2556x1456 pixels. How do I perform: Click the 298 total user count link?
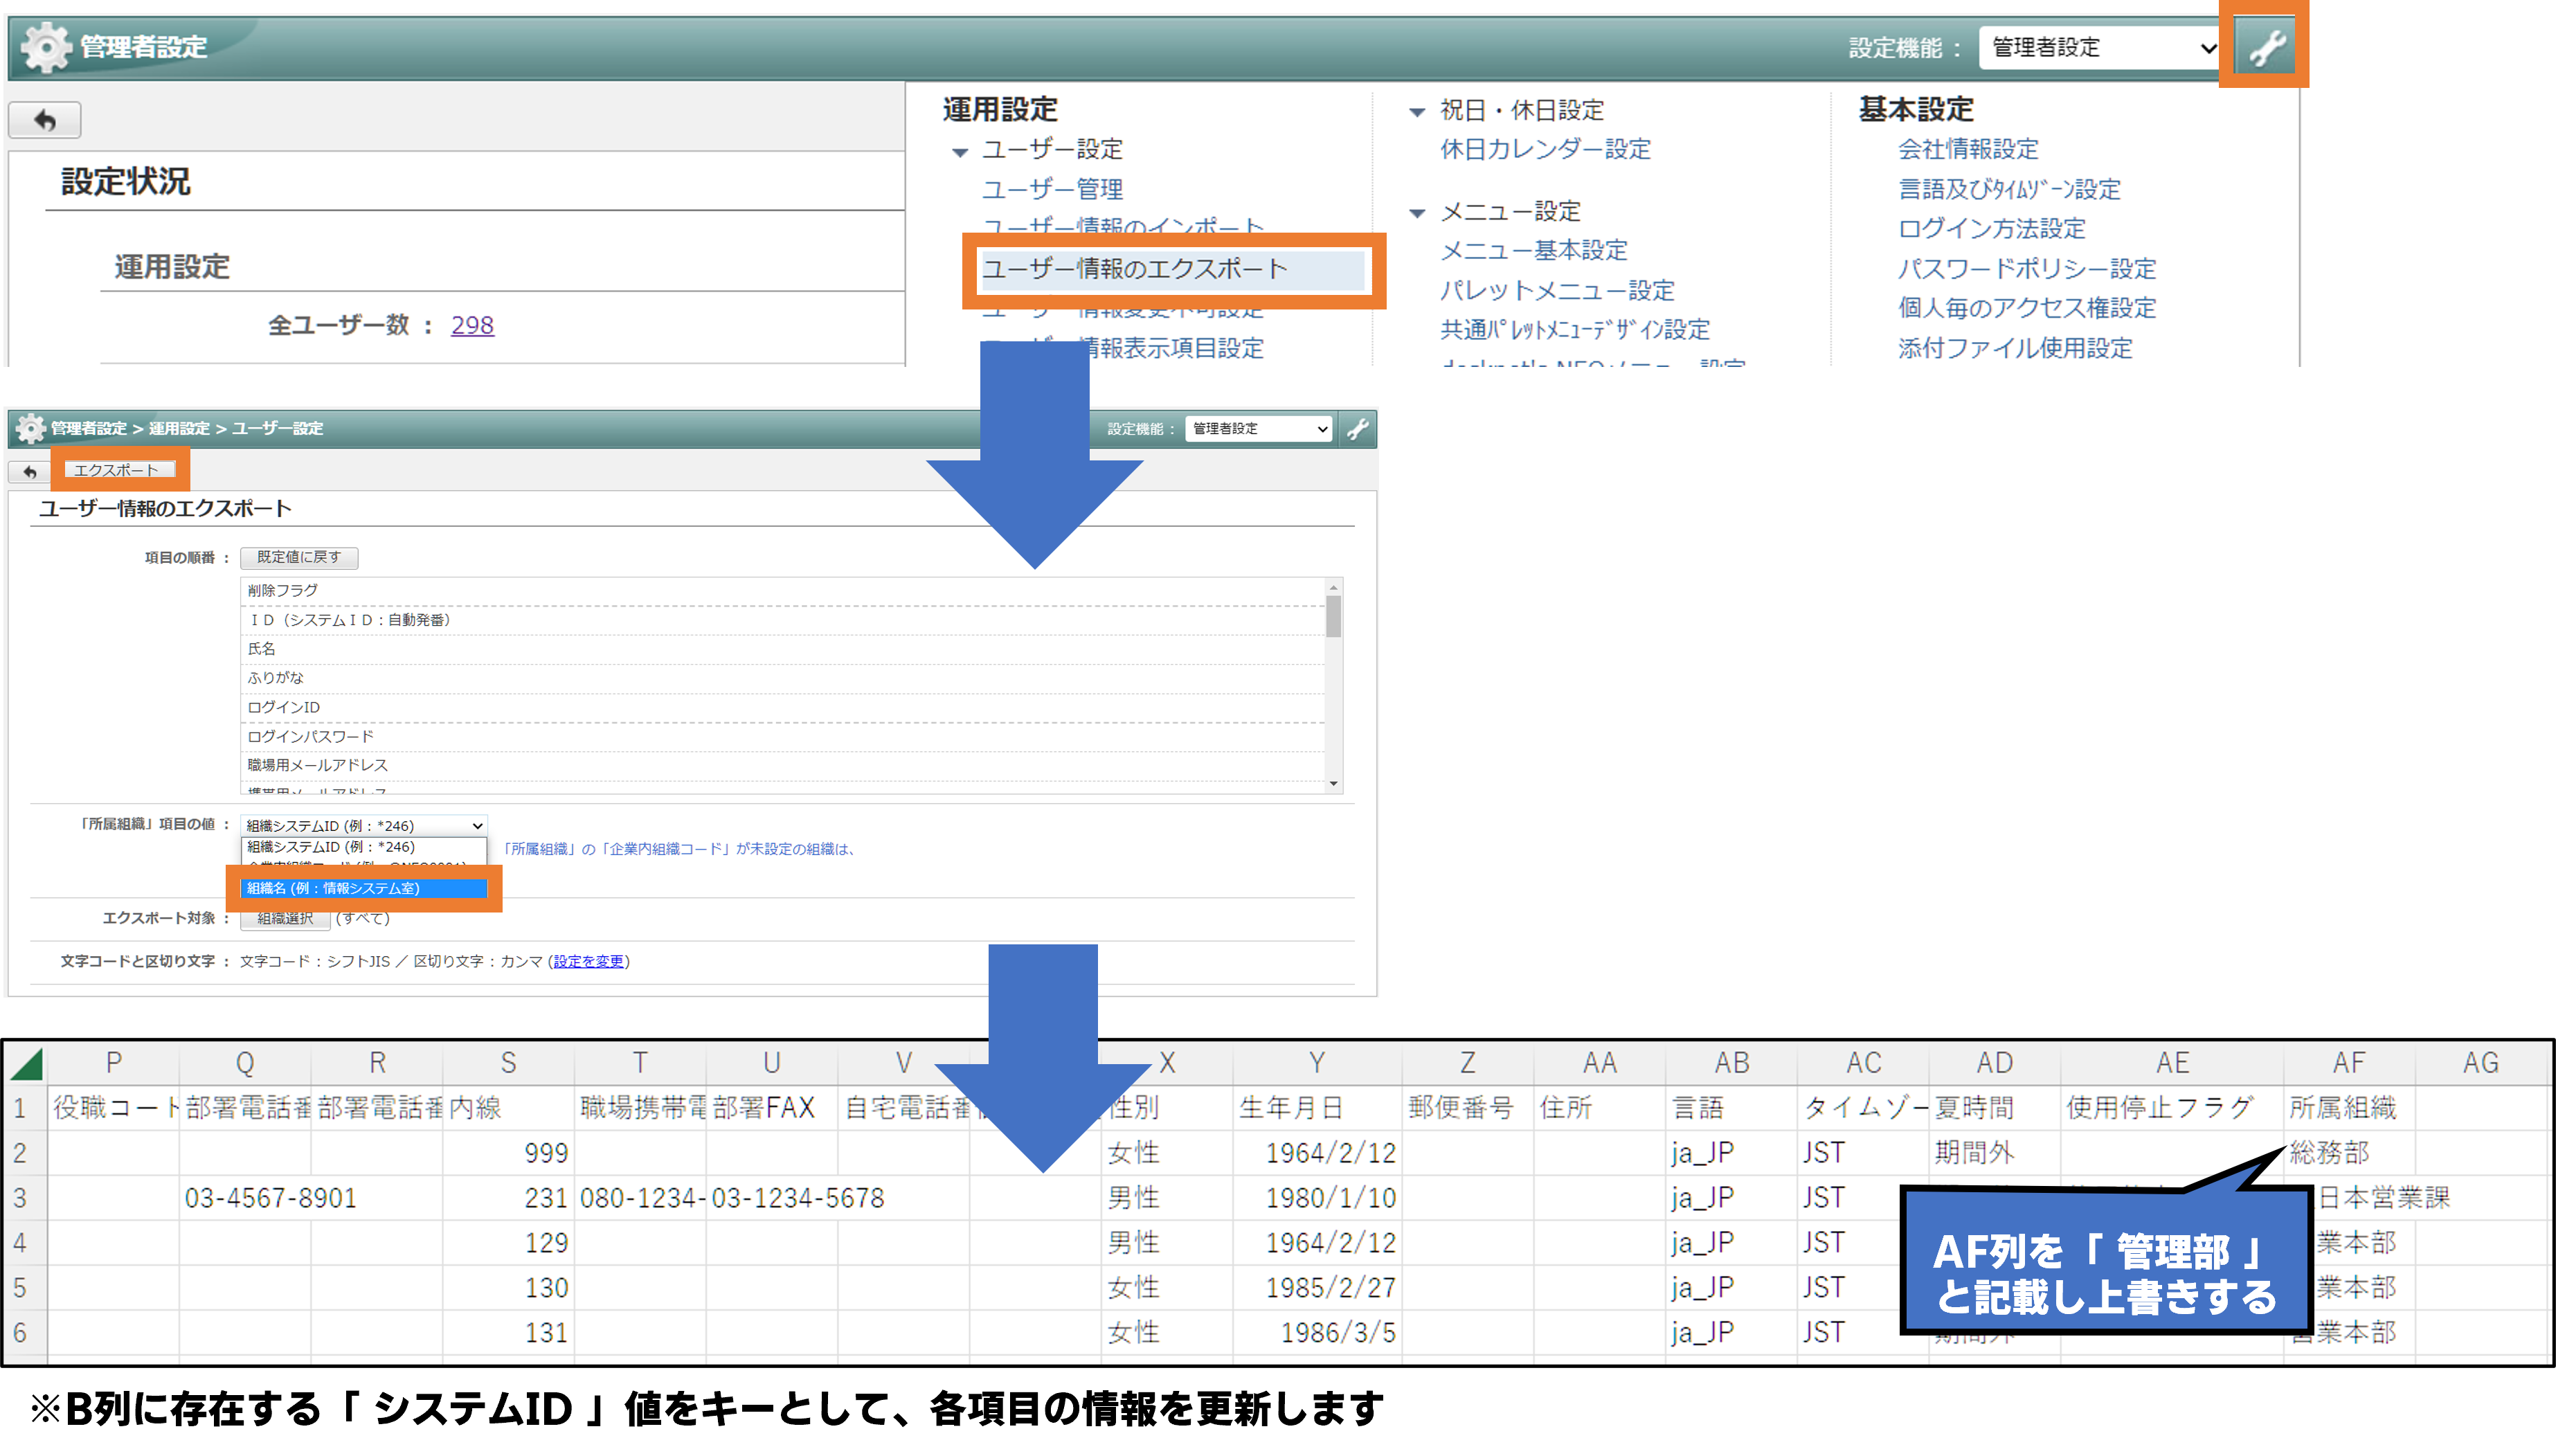coord(472,325)
